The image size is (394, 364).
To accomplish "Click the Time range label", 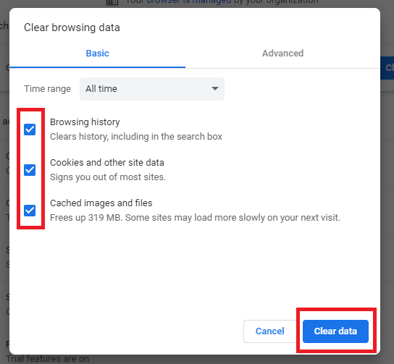I will pyautogui.click(x=47, y=89).
